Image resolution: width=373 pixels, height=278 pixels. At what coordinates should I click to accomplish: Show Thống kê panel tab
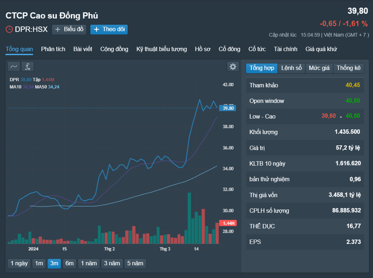tap(348, 68)
